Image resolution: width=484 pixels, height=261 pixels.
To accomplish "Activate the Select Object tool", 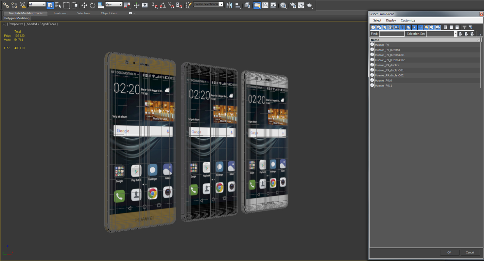I will pyautogui.click(x=50, y=5).
